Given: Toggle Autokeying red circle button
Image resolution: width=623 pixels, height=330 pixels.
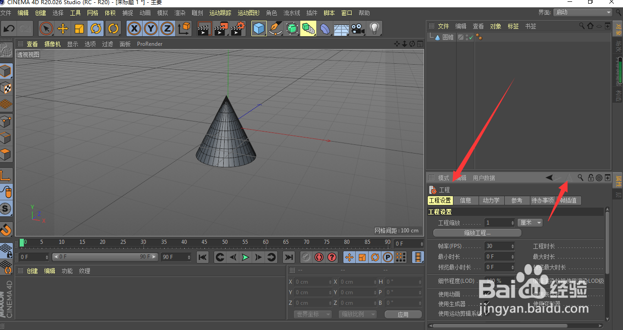Looking at the screenshot, I should [319, 257].
